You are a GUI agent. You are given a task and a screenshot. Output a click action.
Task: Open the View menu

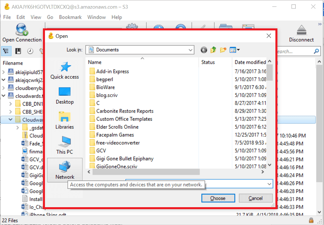[36, 17]
